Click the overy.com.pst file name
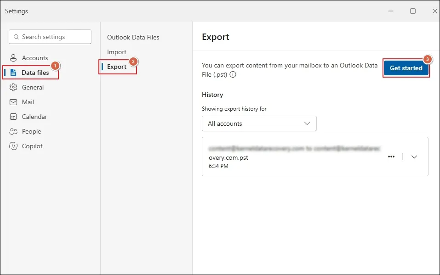 tap(228, 157)
